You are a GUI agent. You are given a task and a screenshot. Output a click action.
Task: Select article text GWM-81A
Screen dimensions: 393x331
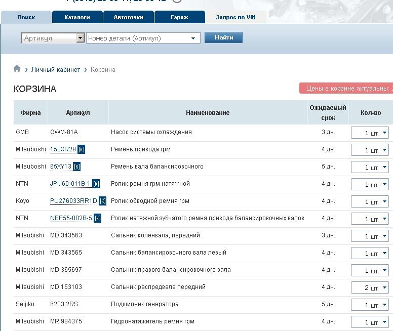tap(64, 132)
